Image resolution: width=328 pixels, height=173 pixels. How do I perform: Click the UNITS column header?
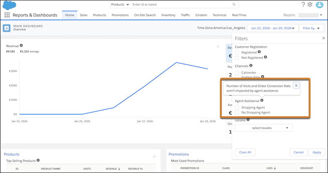coord(87,169)
